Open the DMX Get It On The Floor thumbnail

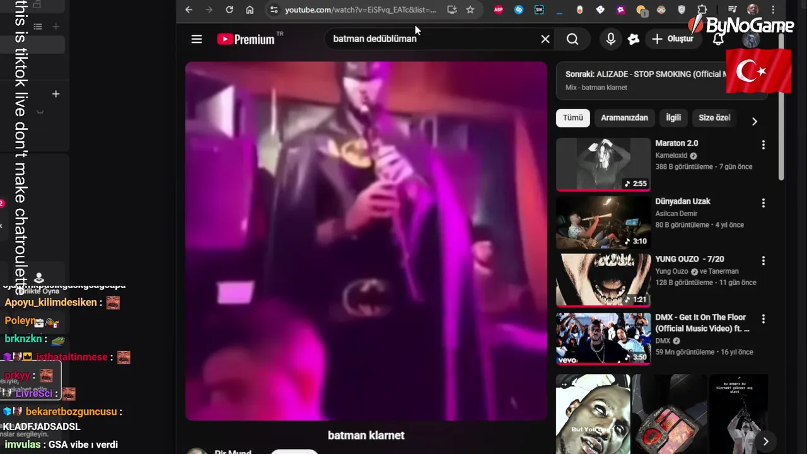603,339
